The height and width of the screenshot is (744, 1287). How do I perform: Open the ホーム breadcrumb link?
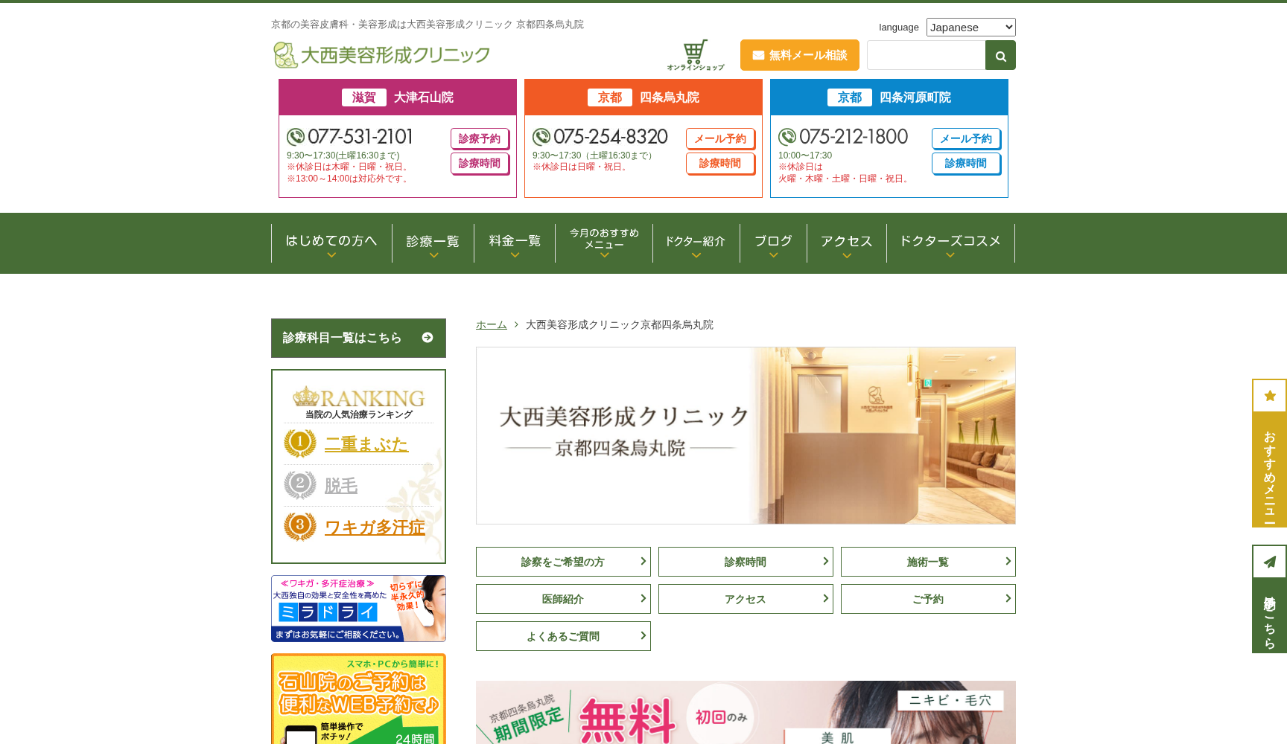[491, 324]
